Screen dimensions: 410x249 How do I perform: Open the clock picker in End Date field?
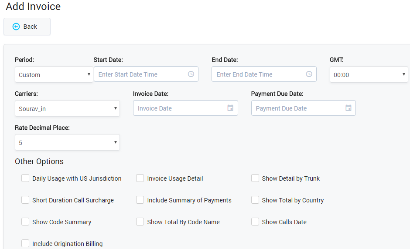309,74
